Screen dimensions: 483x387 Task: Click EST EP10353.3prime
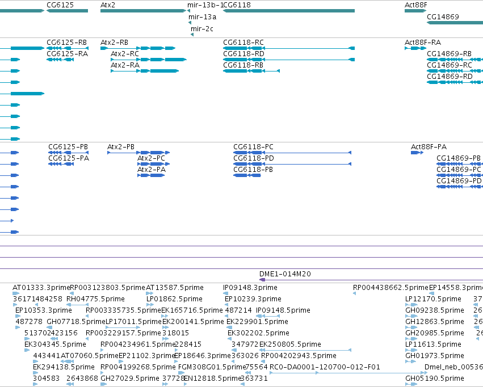tap(44, 310)
